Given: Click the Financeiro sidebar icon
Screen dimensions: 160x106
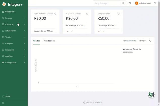Looking at the screenshot, I should [x=3, y=50].
